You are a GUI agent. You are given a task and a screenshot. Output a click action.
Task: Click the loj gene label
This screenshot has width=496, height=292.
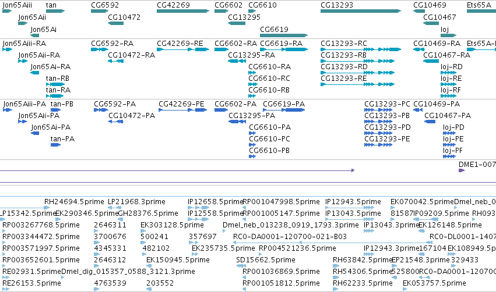(445, 30)
